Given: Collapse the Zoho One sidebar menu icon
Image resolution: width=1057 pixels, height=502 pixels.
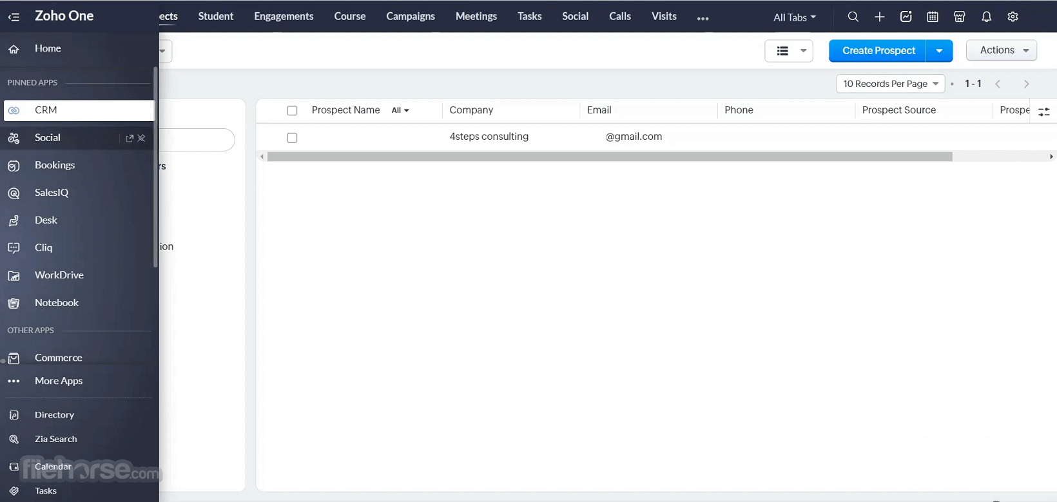Looking at the screenshot, I should (x=14, y=17).
